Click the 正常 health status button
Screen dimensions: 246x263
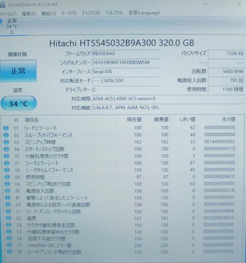(x=18, y=71)
